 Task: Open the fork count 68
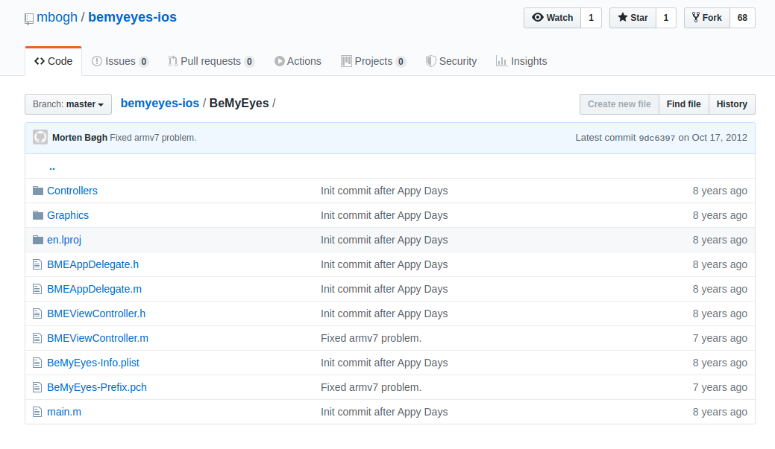[x=742, y=18]
